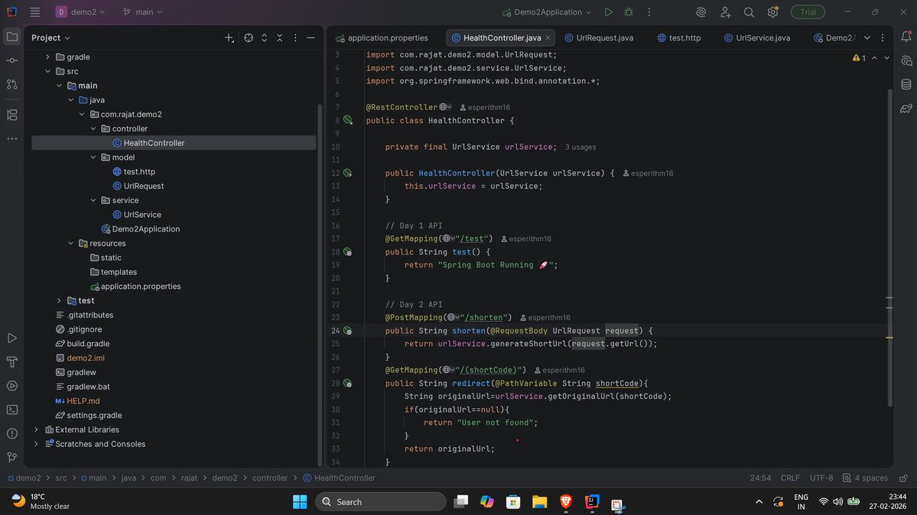The width and height of the screenshot is (917, 515).
Task: Open Pull Requests tool window icon
Action: 11,85
